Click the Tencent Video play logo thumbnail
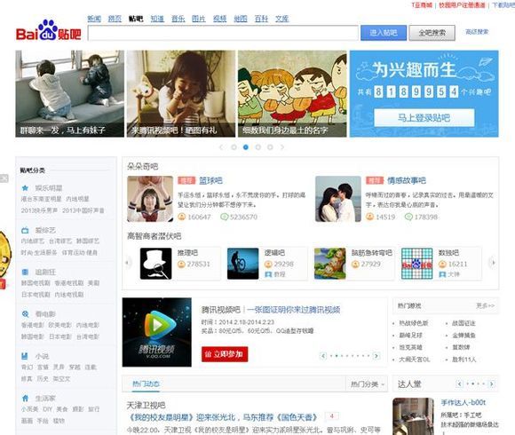This screenshot has height=435, width=515. pos(156,332)
